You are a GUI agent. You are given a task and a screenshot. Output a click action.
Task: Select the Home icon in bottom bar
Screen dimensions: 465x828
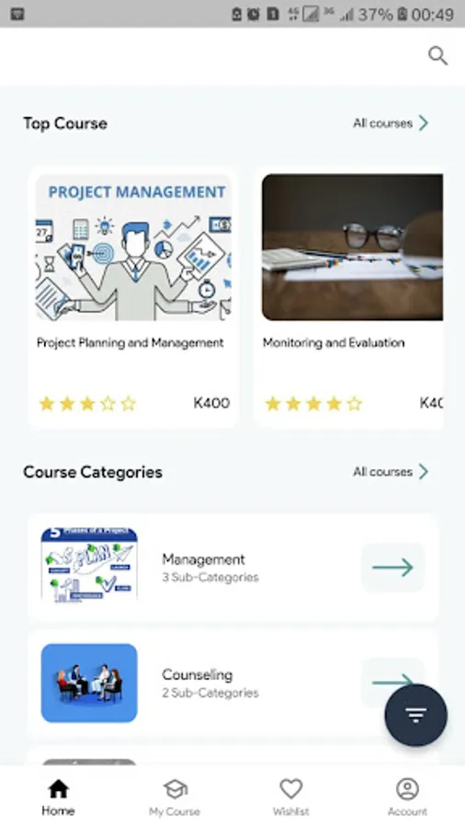click(58, 789)
